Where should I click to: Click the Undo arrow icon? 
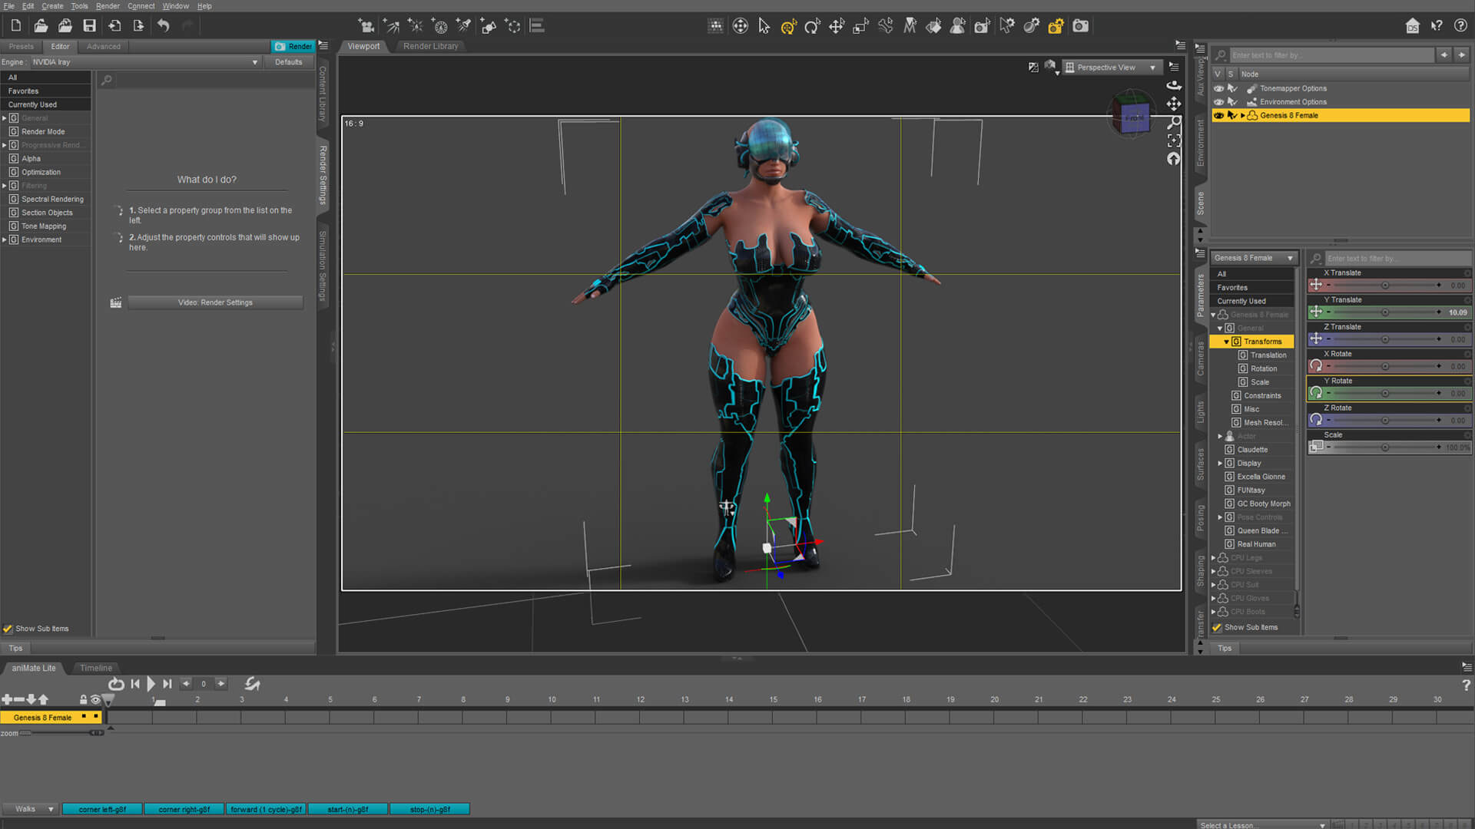coord(163,26)
